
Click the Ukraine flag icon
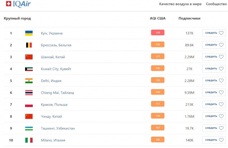[29, 33]
